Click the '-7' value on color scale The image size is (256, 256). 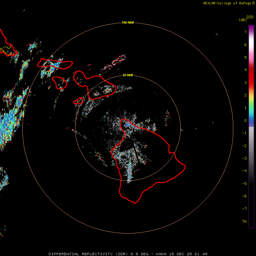(x=244, y=209)
